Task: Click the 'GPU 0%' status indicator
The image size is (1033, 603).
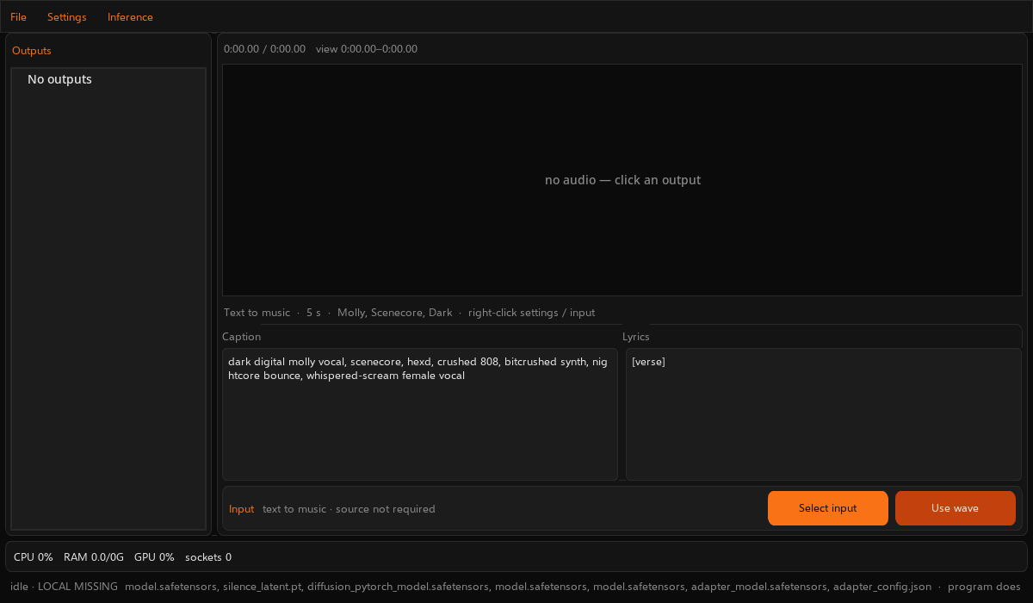Action: pyautogui.click(x=154, y=557)
